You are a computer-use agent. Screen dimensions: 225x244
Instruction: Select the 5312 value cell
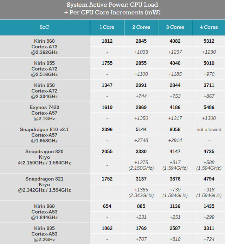click(209, 41)
